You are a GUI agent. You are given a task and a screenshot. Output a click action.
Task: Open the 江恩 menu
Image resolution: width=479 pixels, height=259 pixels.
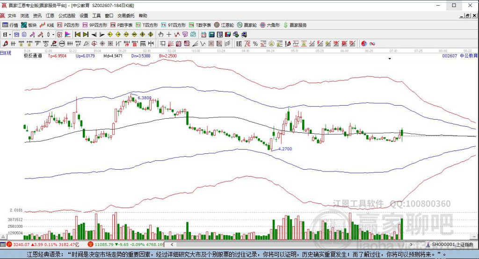[x=50, y=15]
